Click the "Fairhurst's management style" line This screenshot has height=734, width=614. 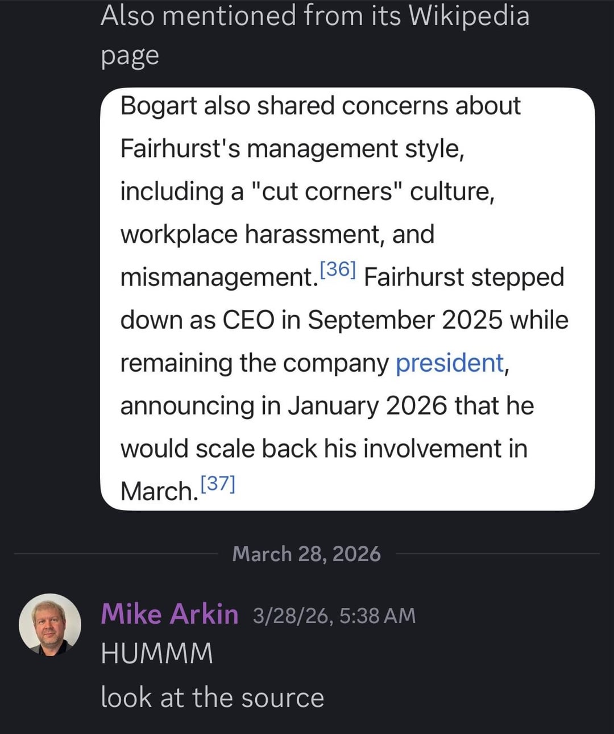point(292,149)
